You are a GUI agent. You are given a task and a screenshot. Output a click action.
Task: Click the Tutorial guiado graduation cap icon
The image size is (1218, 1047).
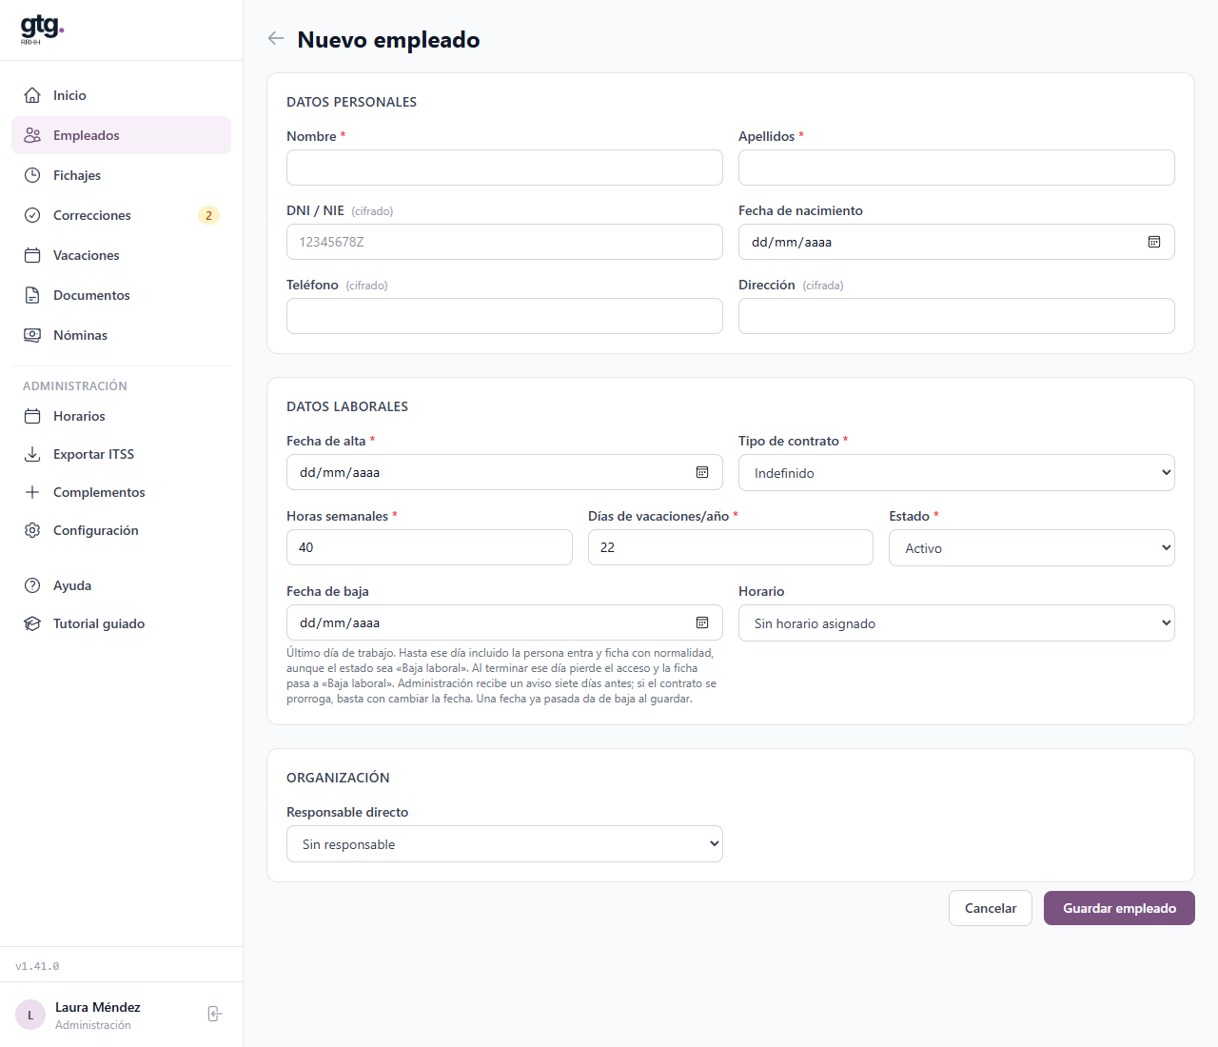pyautogui.click(x=32, y=623)
